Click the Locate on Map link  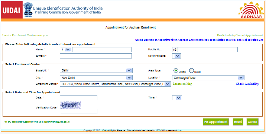click(182, 84)
